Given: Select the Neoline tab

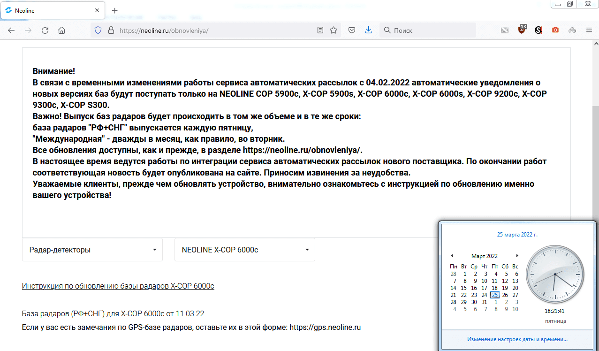Looking at the screenshot, I should tap(53, 10).
